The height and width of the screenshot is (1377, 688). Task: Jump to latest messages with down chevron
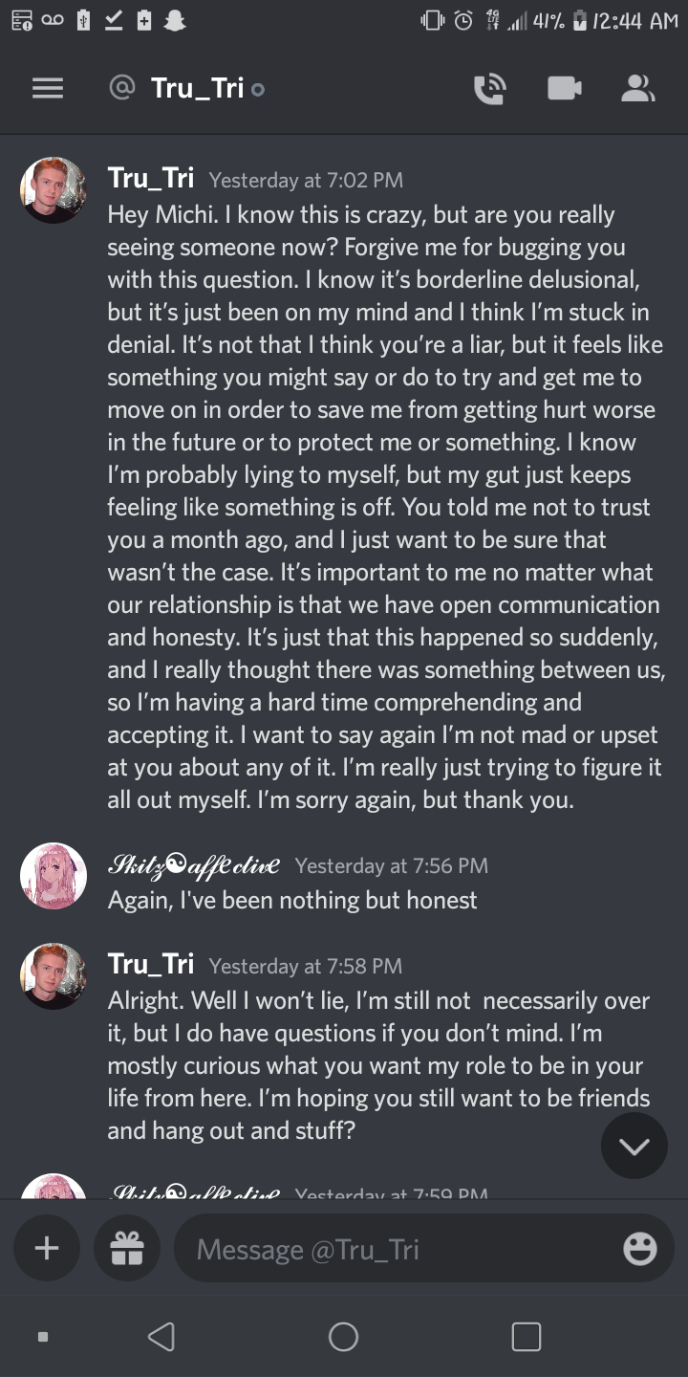(x=634, y=1146)
